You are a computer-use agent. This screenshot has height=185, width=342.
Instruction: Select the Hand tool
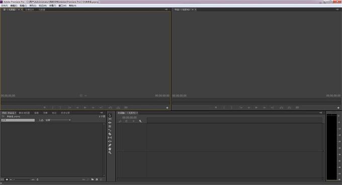(x=110, y=149)
